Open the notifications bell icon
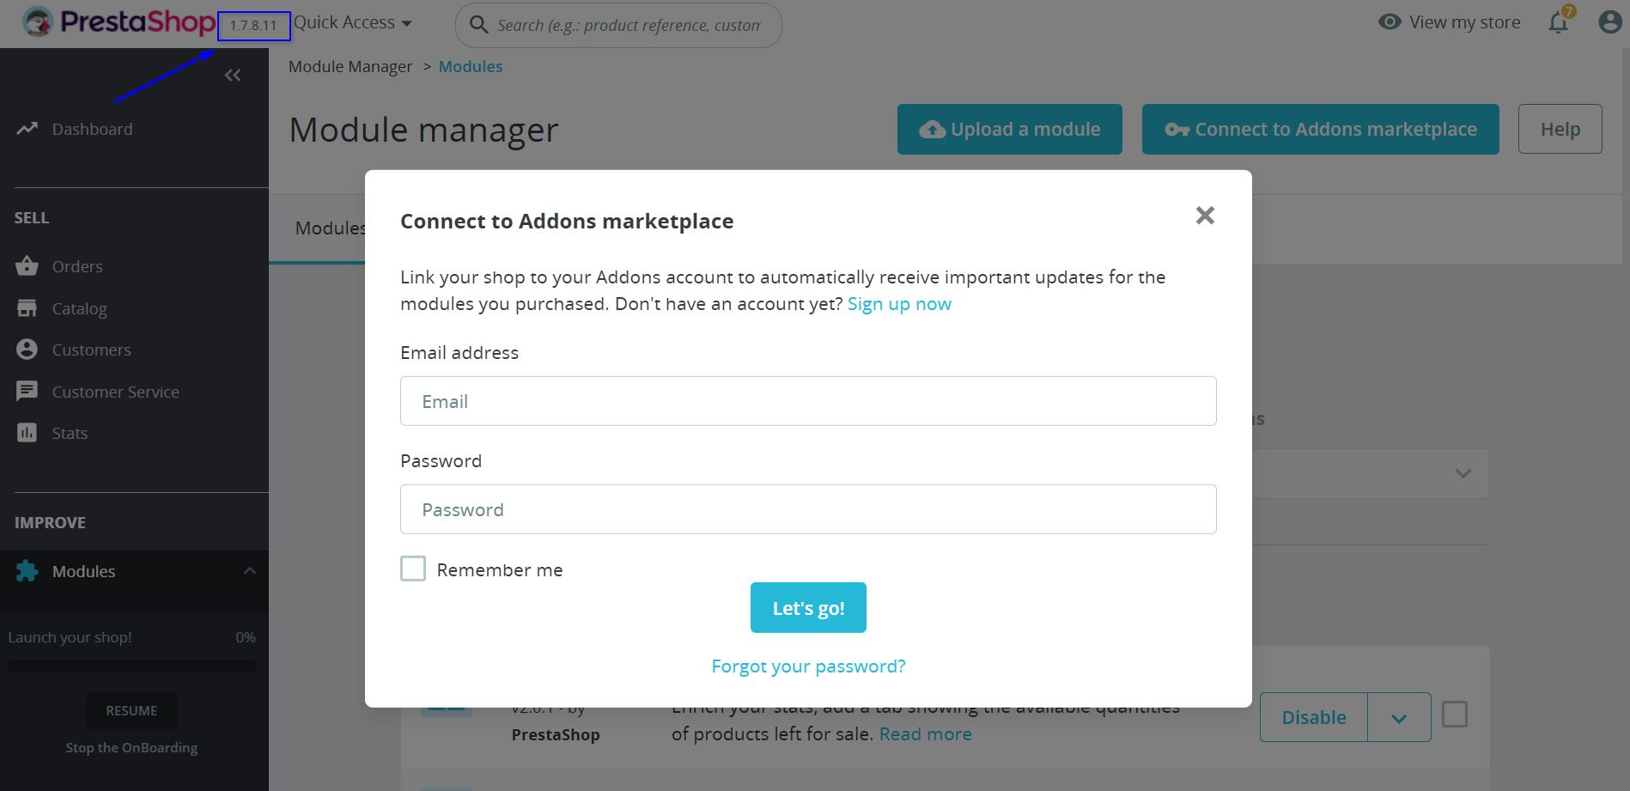 pyautogui.click(x=1559, y=22)
